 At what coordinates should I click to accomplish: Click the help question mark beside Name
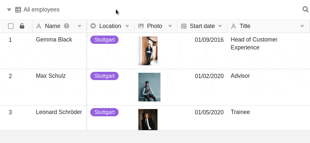coord(67,26)
